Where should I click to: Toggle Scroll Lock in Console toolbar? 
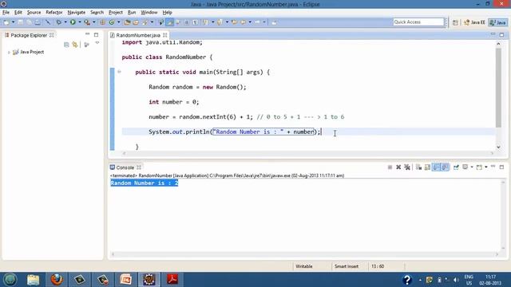[427, 167]
